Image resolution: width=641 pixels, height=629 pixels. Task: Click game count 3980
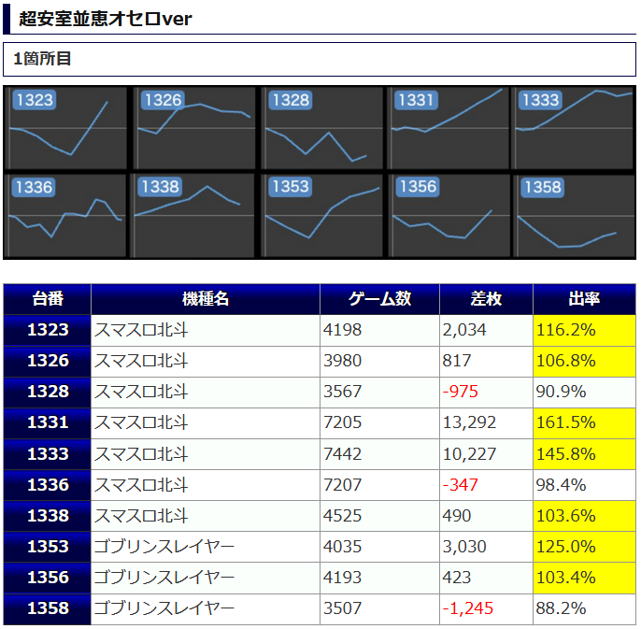pos(343,361)
